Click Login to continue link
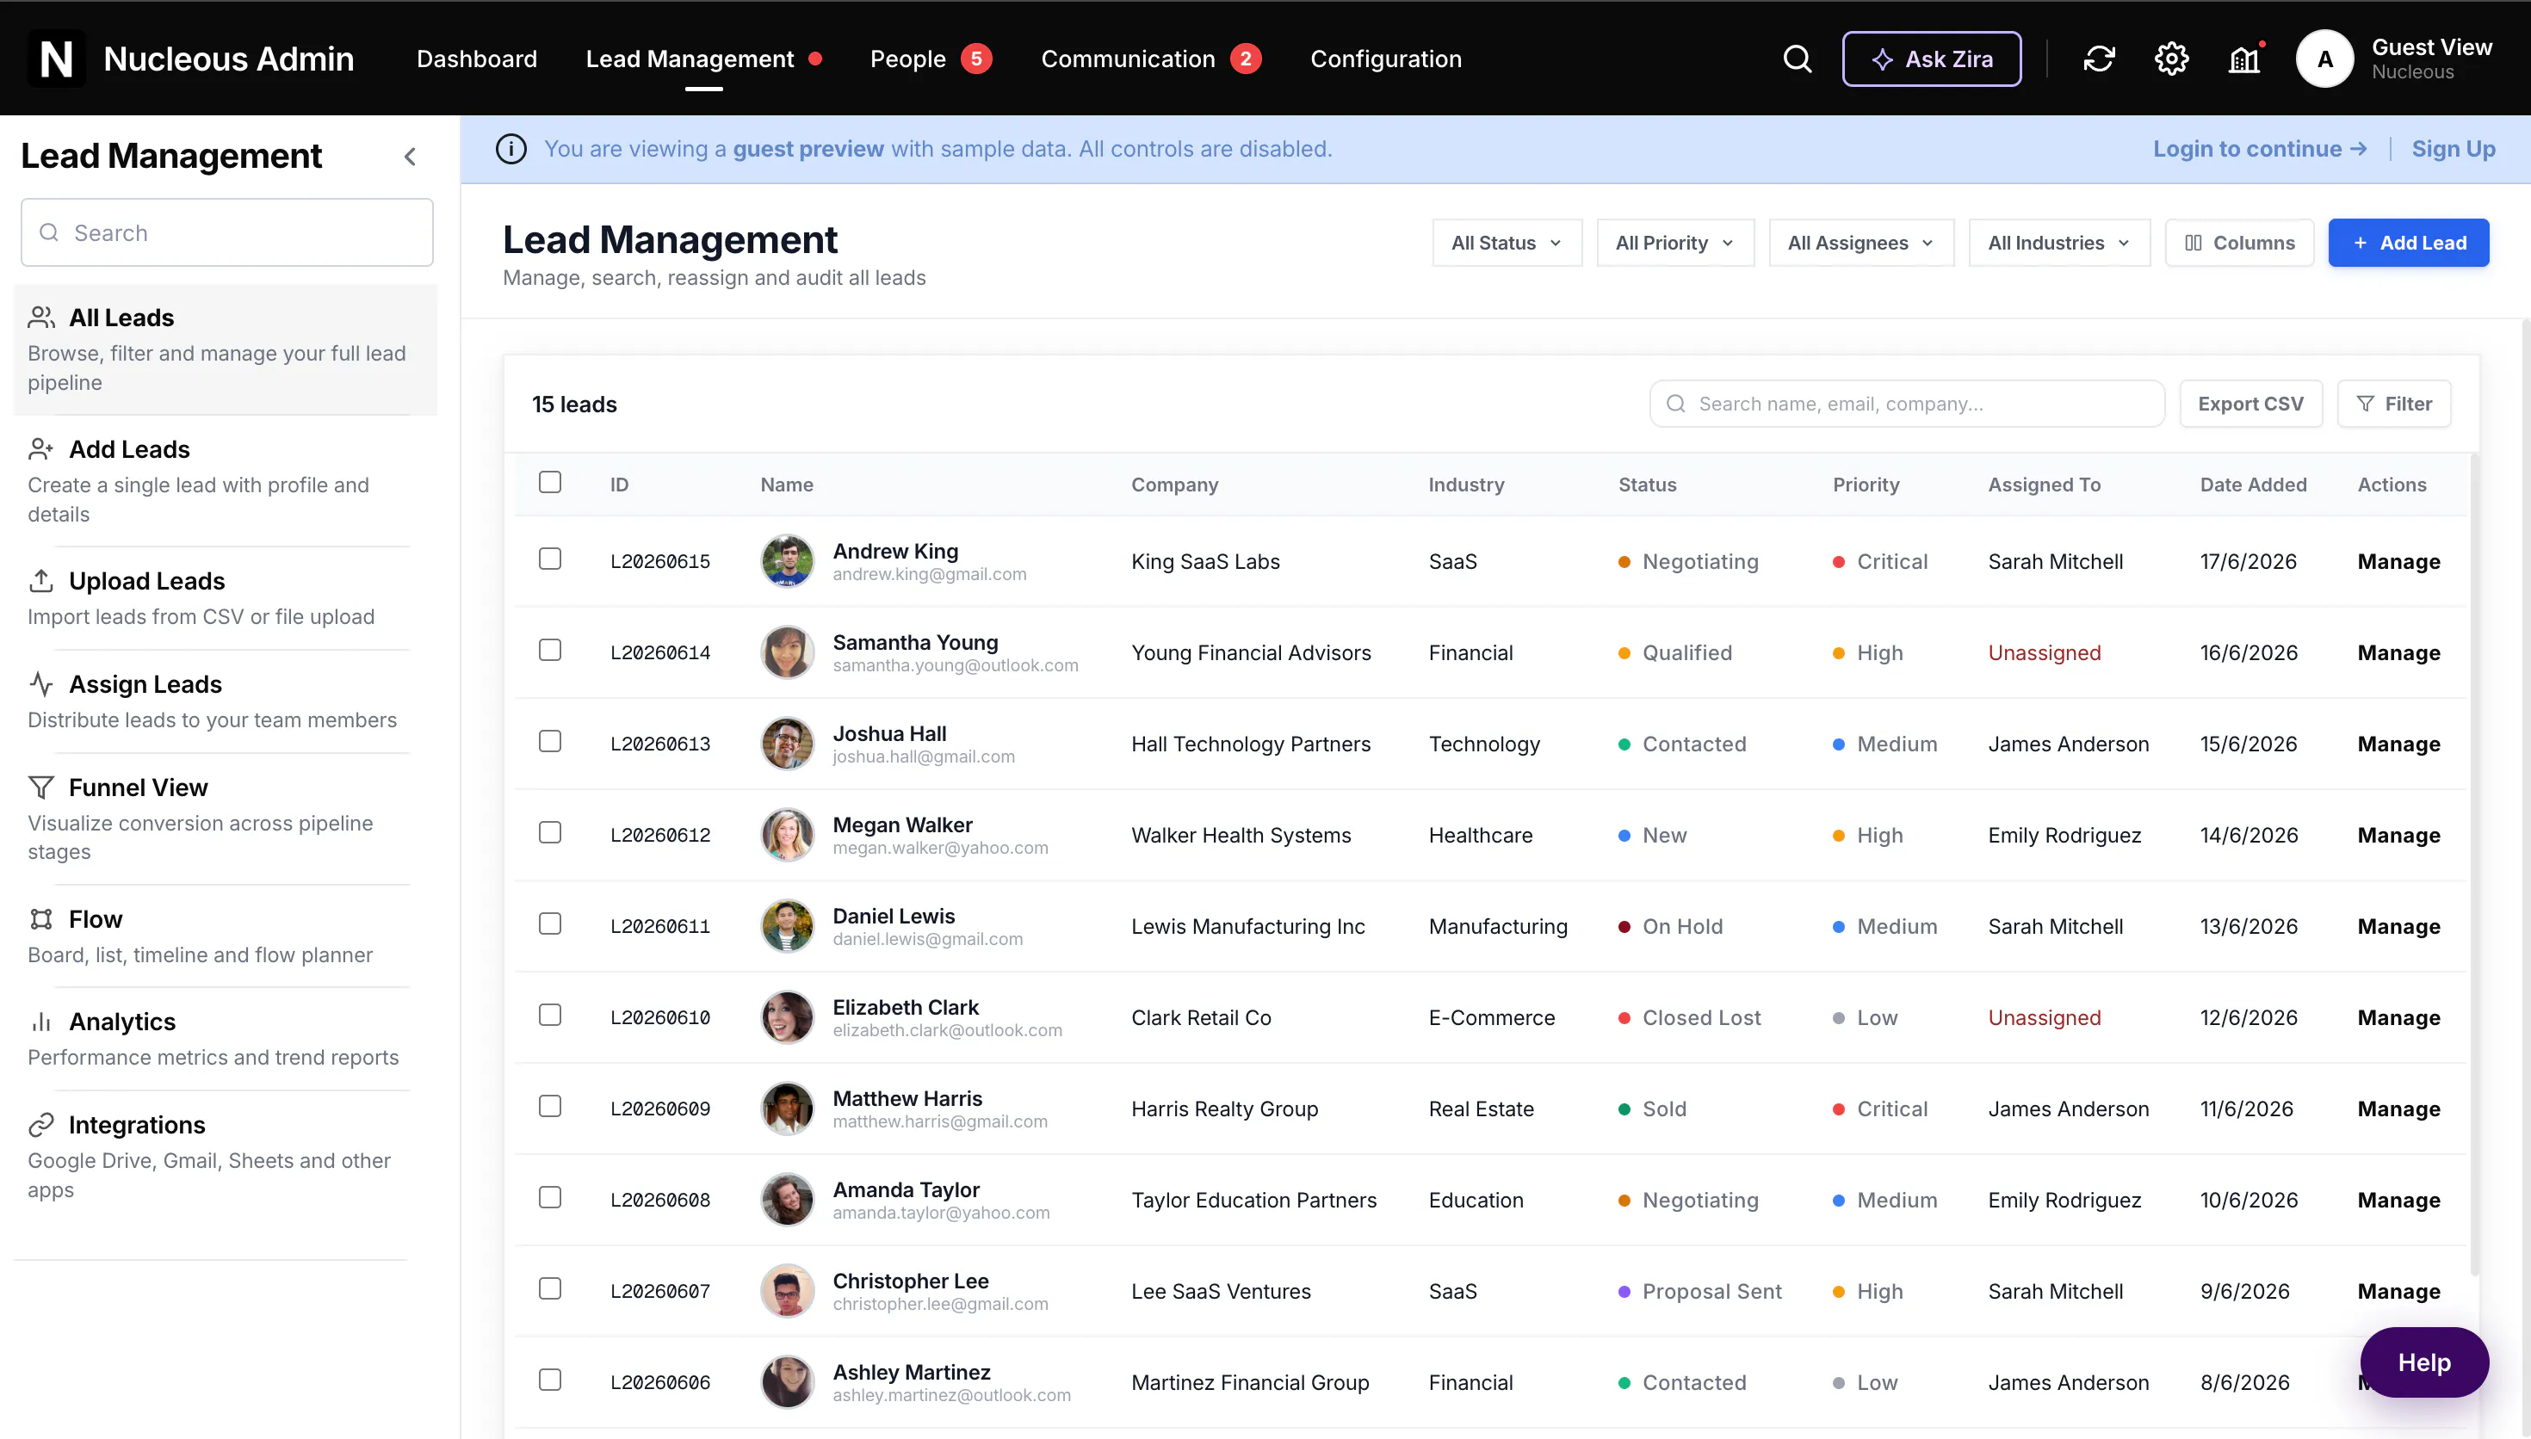The height and width of the screenshot is (1439, 2531). [2260, 149]
